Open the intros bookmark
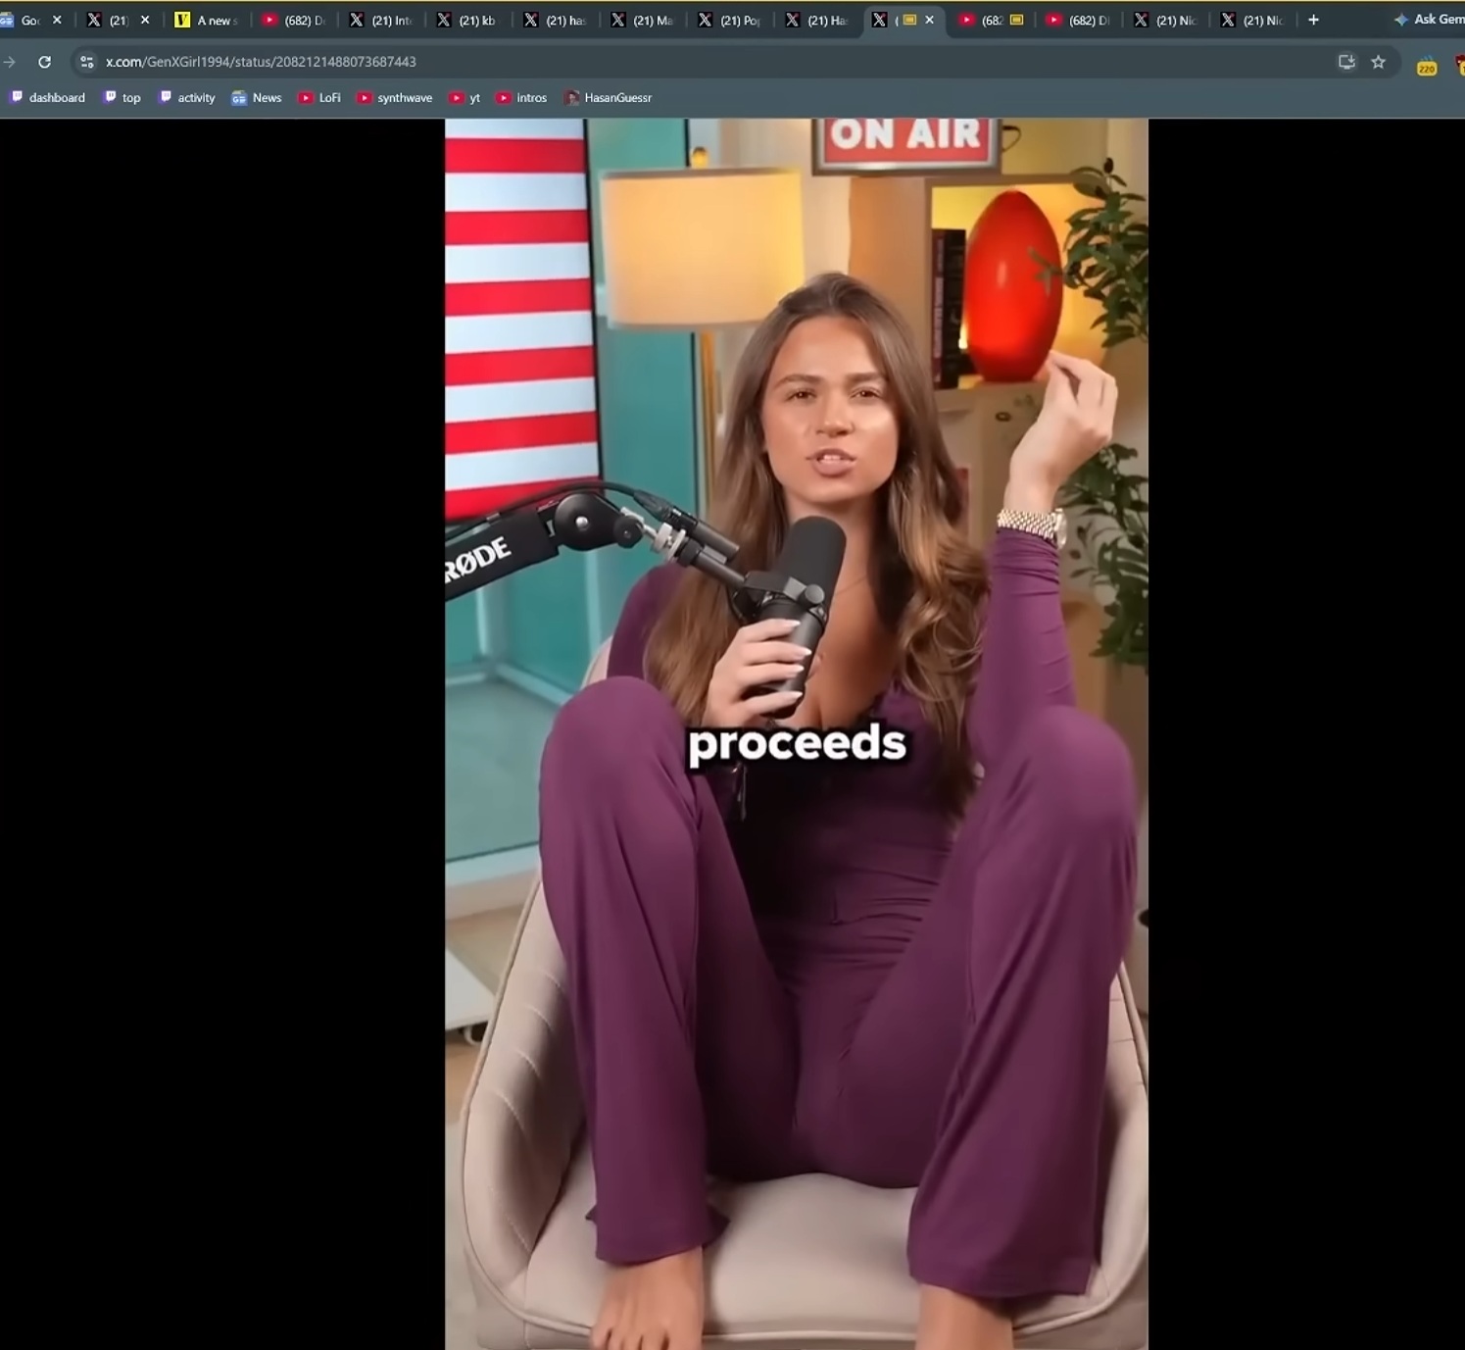Image resolution: width=1465 pixels, height=1350 pixels. [521, 98]
